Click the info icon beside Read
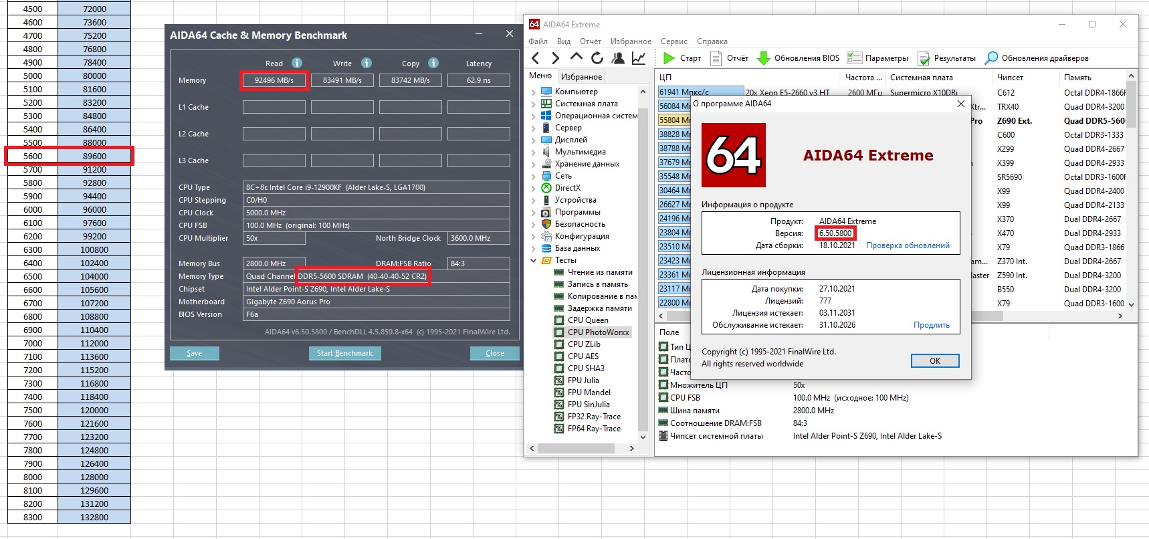The width and height of the screenshot is (1149, 539). point(297,63)
